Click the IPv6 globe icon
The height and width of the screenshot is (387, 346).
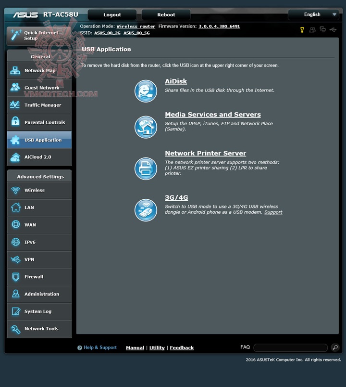pos(16,242)
